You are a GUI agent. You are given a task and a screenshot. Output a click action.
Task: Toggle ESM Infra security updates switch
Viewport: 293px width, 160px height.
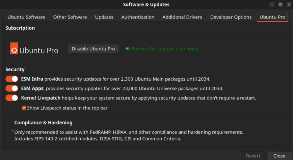tap(12, 79)
